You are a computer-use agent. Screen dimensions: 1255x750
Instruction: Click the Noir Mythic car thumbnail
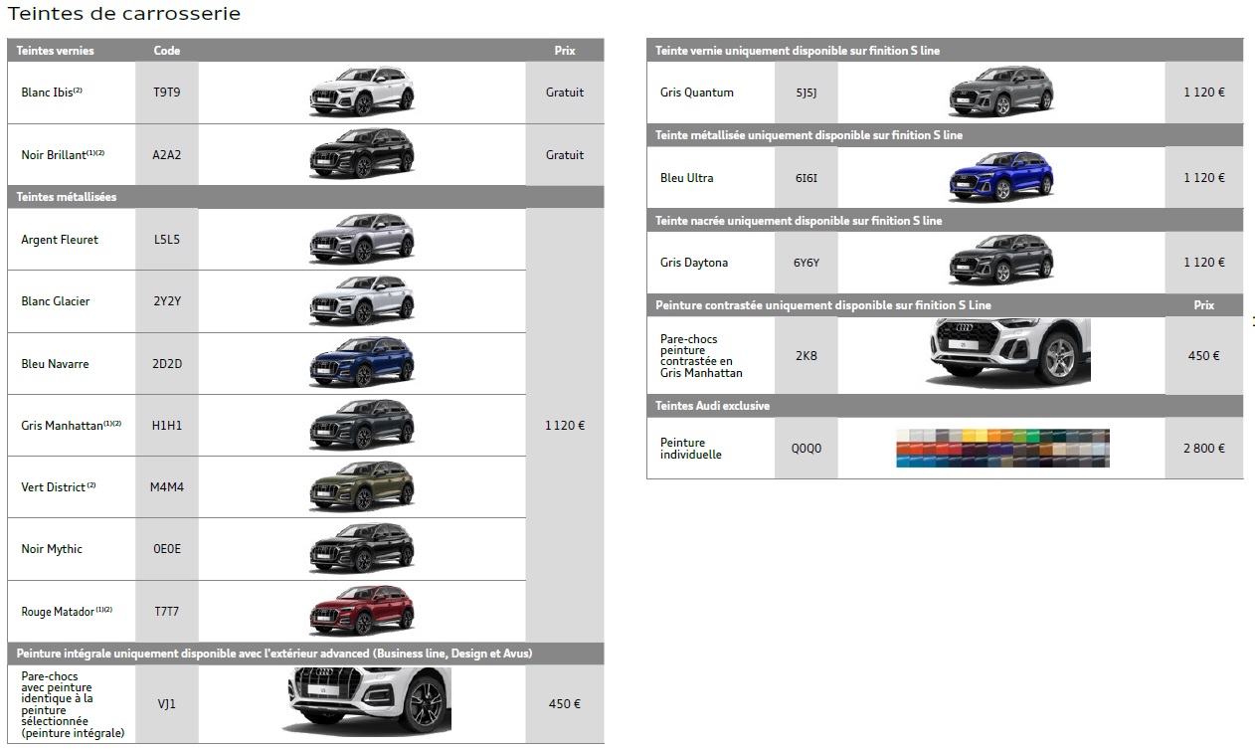(x=362, y=549)
